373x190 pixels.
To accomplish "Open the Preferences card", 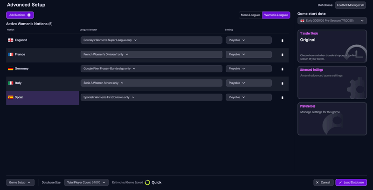I will click(x=332, y=119).
